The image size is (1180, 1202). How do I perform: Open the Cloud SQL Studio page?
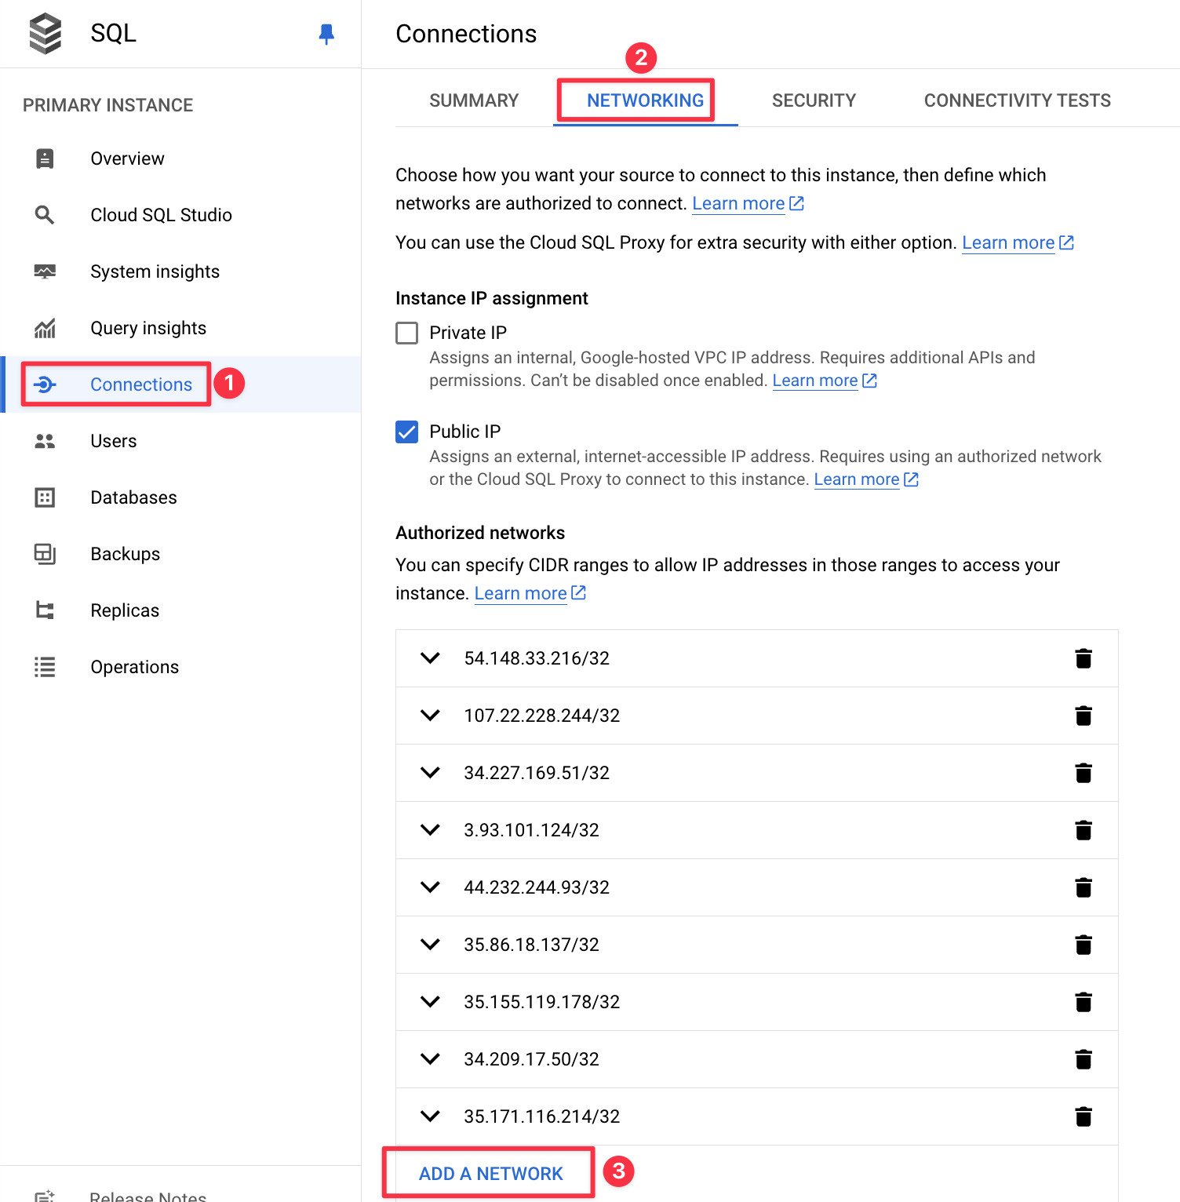(x=161, y=214)
